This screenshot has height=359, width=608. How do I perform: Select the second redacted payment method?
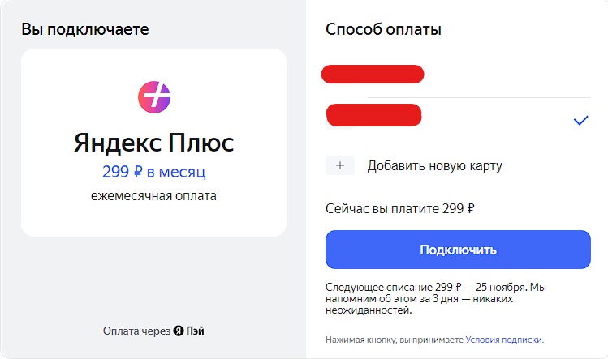click(373, 115)
